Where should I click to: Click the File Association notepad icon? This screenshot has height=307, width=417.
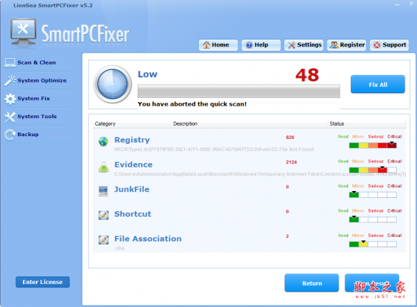104,240
